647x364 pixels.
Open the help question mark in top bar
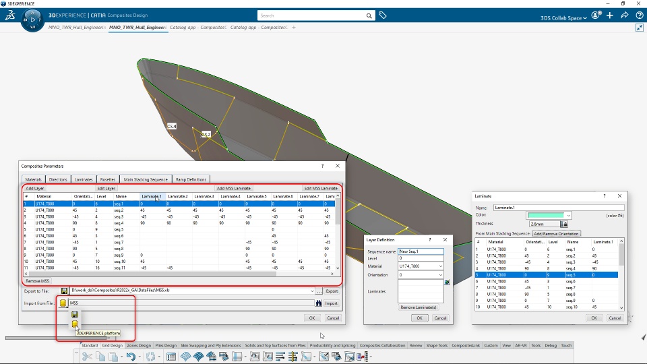coord(639,16)
